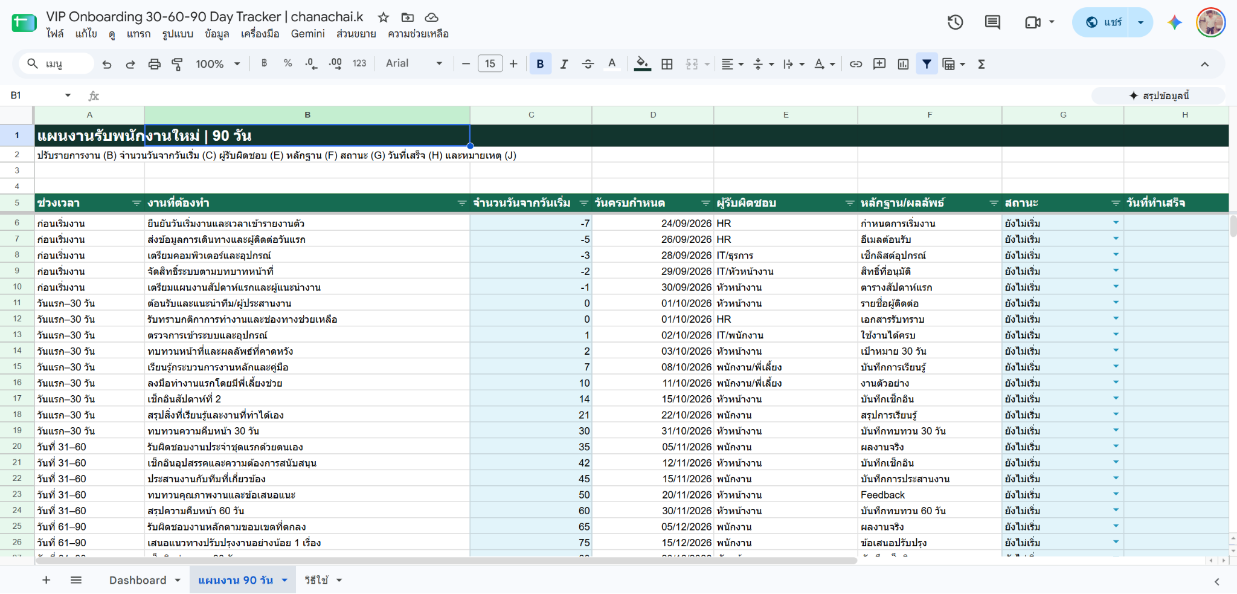Open the text color picker
This screenshot has width=1237, height=594.
point(612,64)
